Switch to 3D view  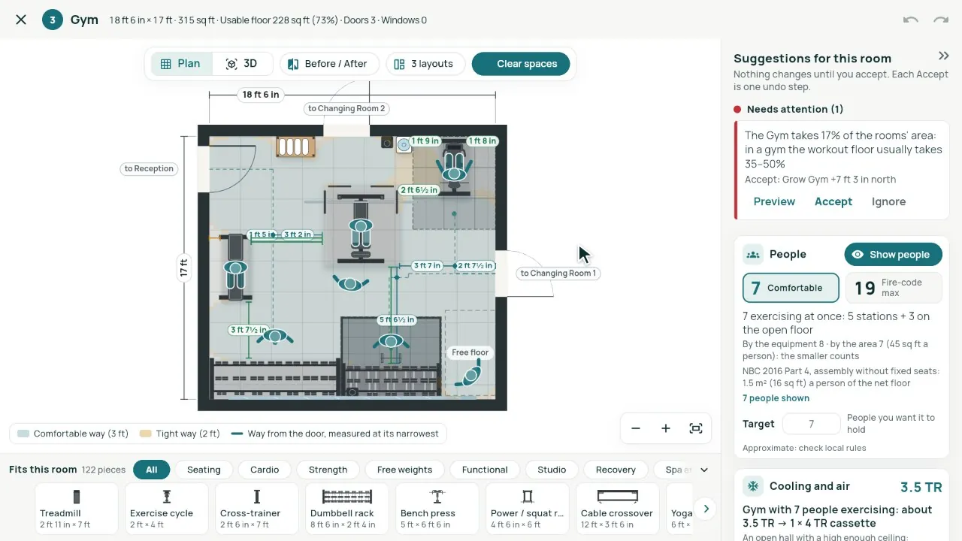tap(242, 64)
